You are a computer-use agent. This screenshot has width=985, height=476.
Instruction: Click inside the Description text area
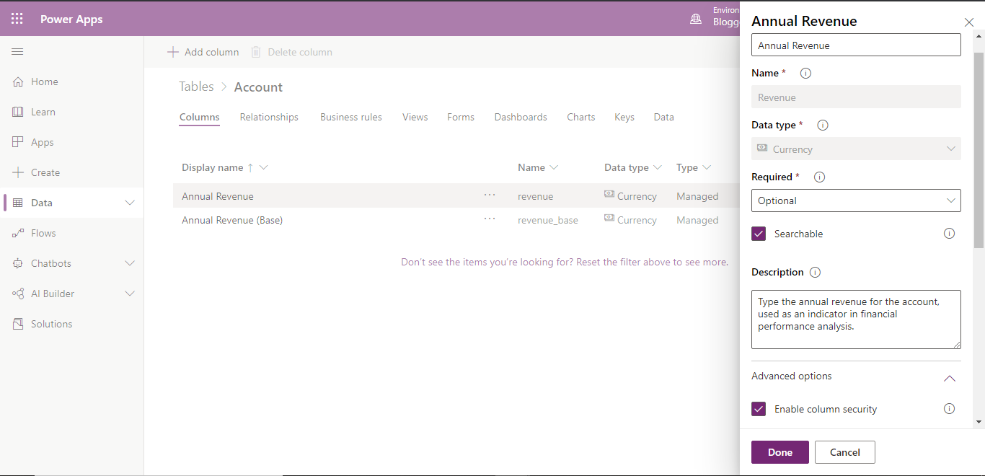tap(856, 319)
